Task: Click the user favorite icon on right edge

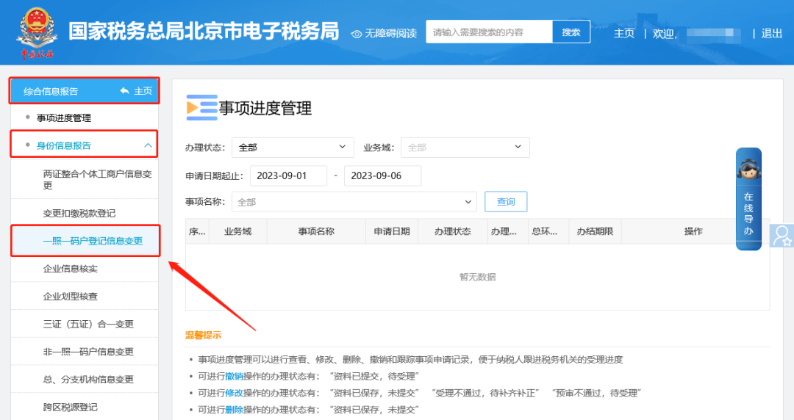Action: (x=782, y=236)
